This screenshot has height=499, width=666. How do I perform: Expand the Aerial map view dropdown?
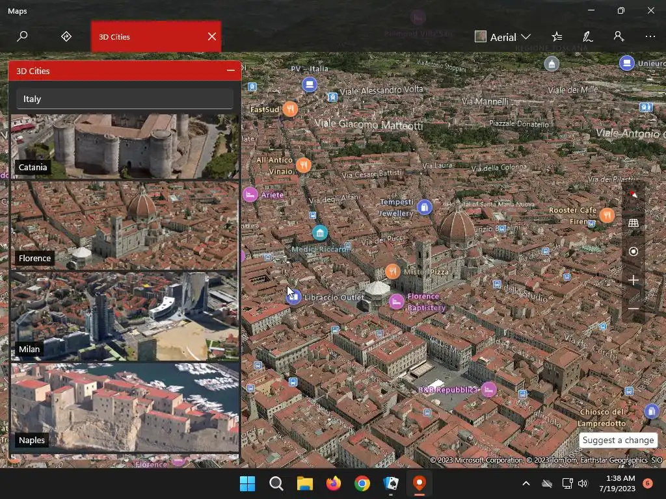pos(503,37)
